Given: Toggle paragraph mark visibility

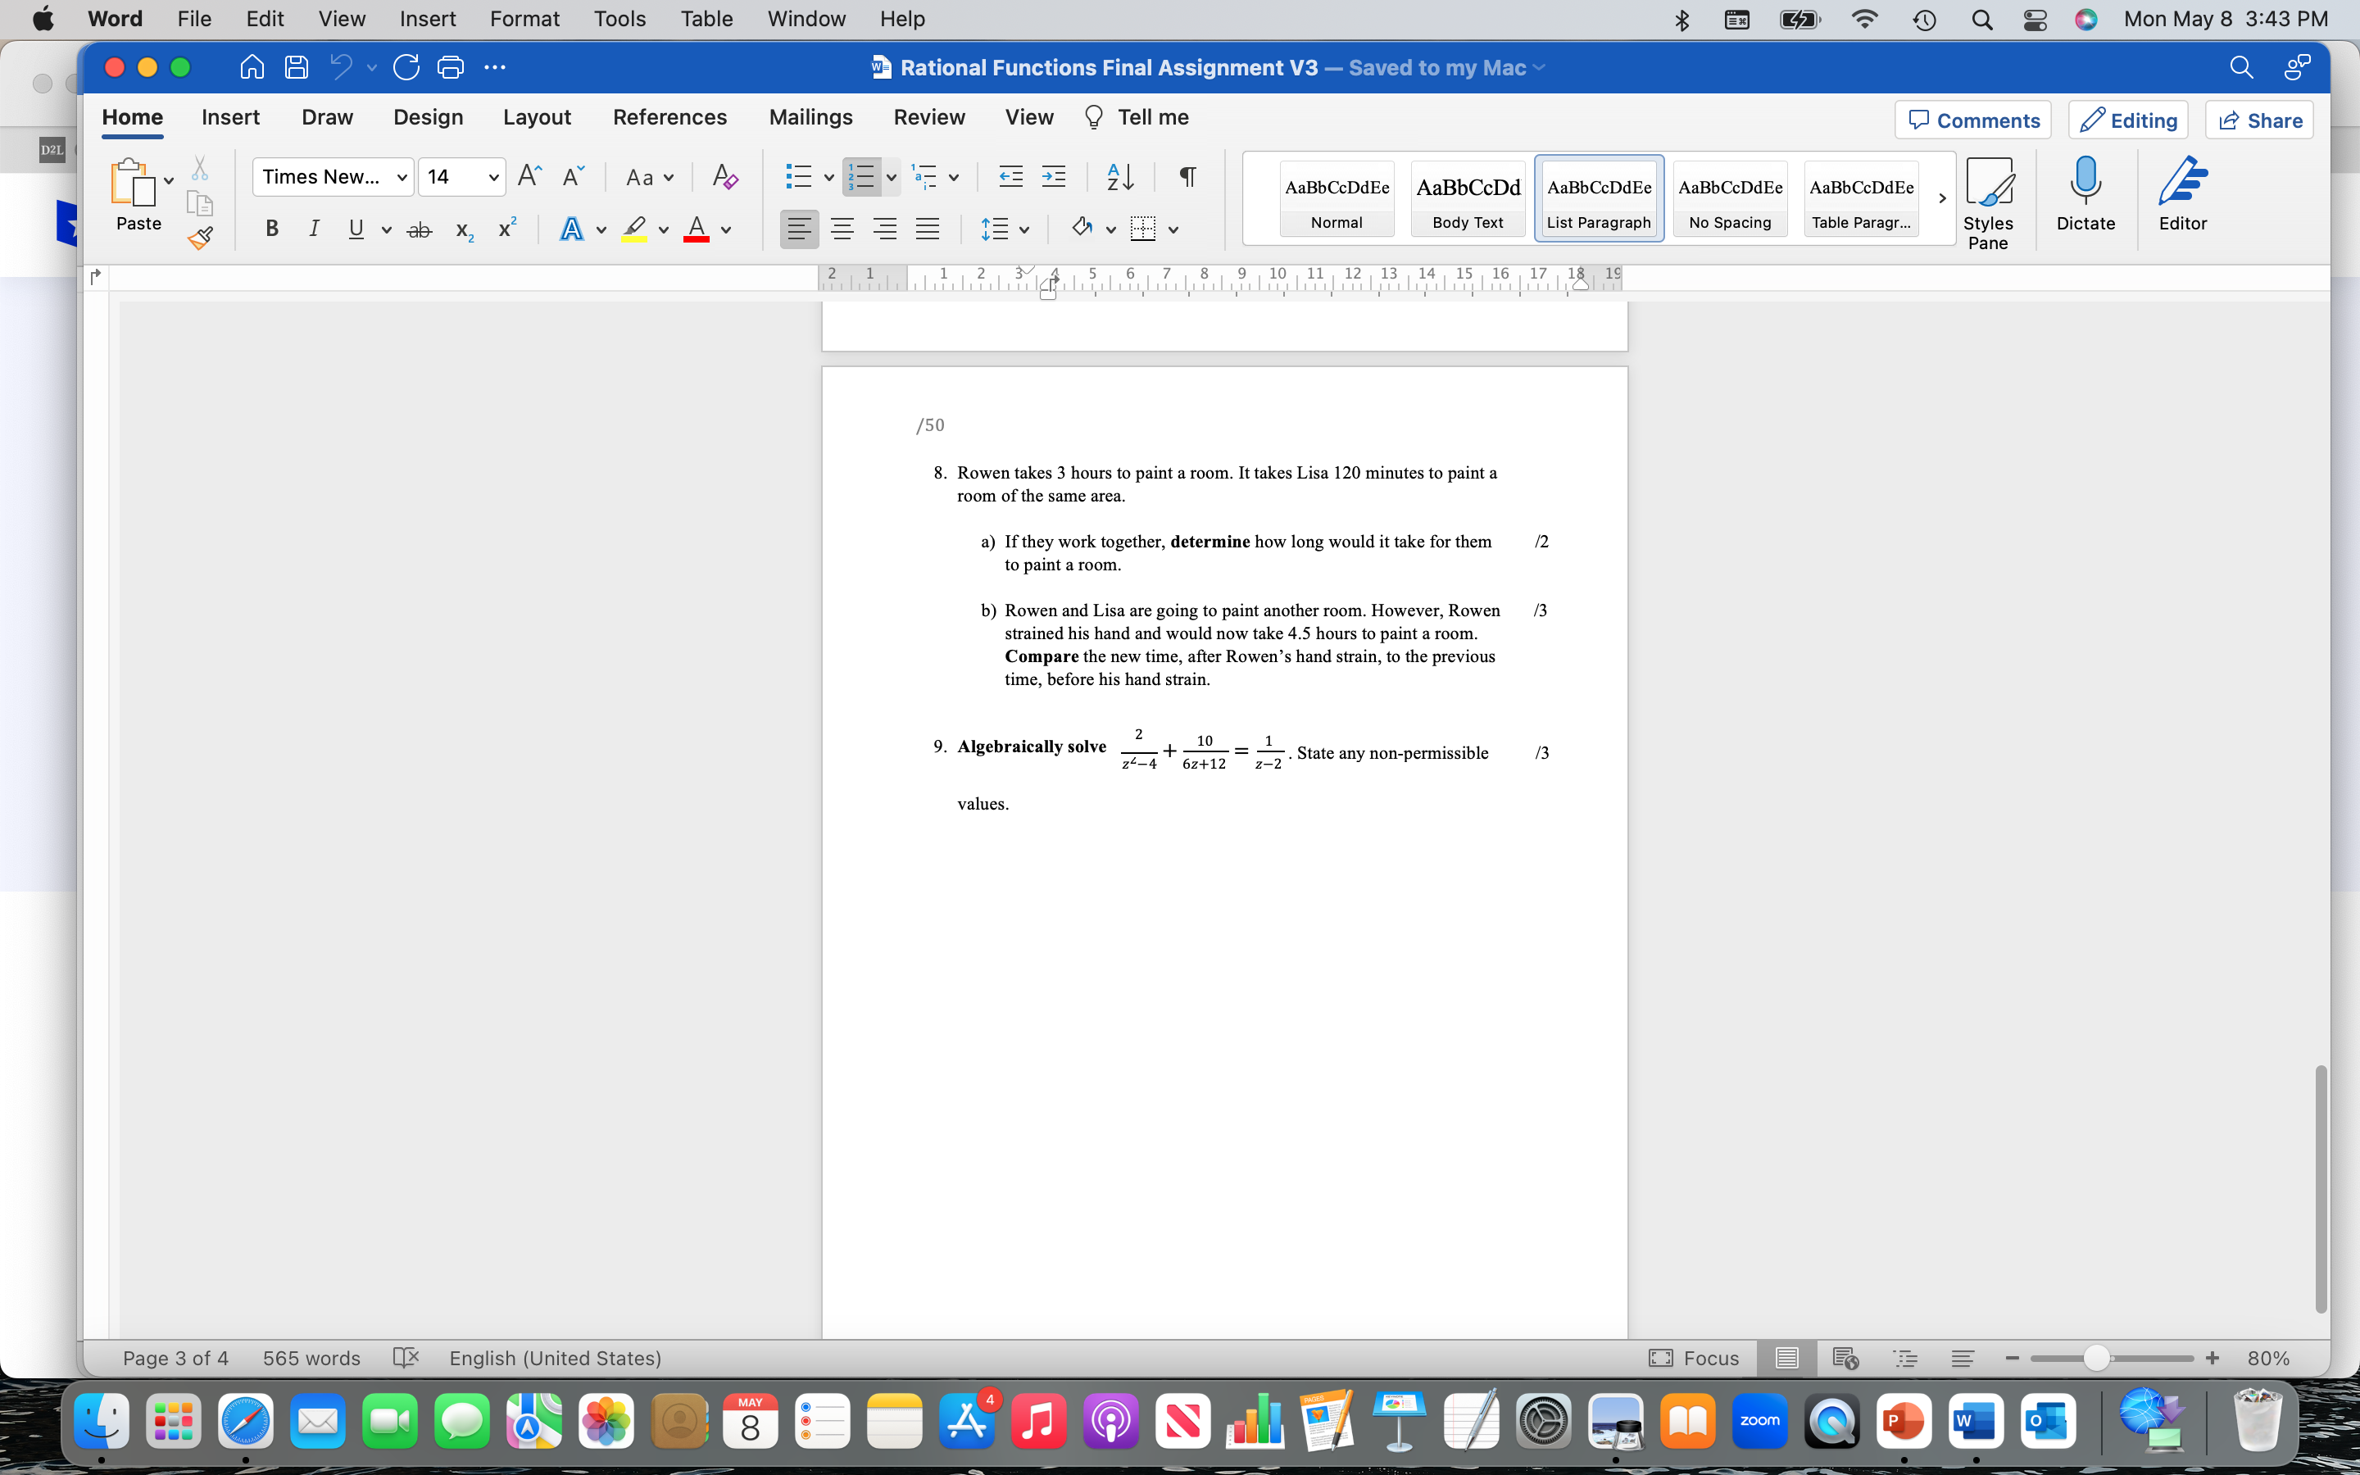Looking at the screenshot, I should [x=1187, y=176].
